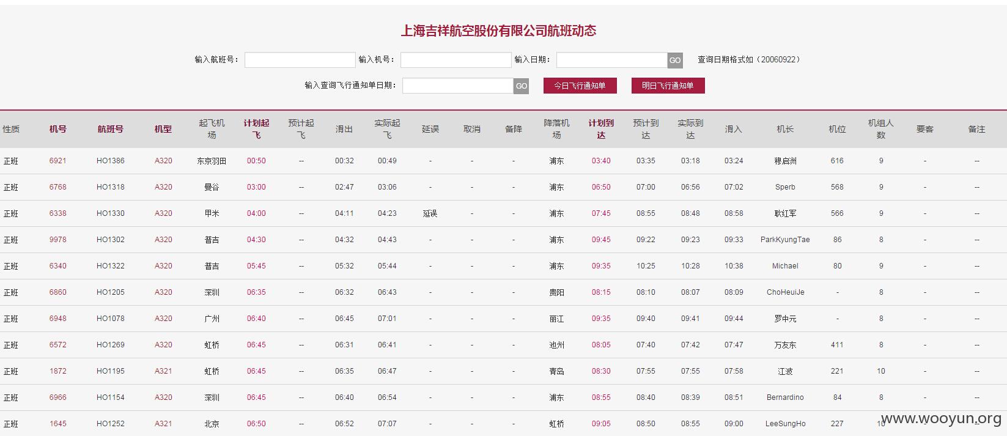Click the flight number input field

[300, 60]
